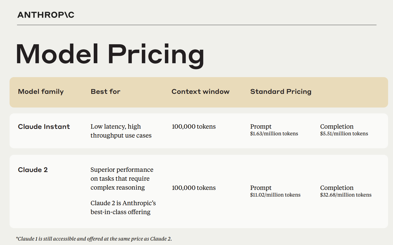This screenshot has width=393, height=245.
Task: Click Claude 2 Completion price $32.68
Action: point(346,195)
